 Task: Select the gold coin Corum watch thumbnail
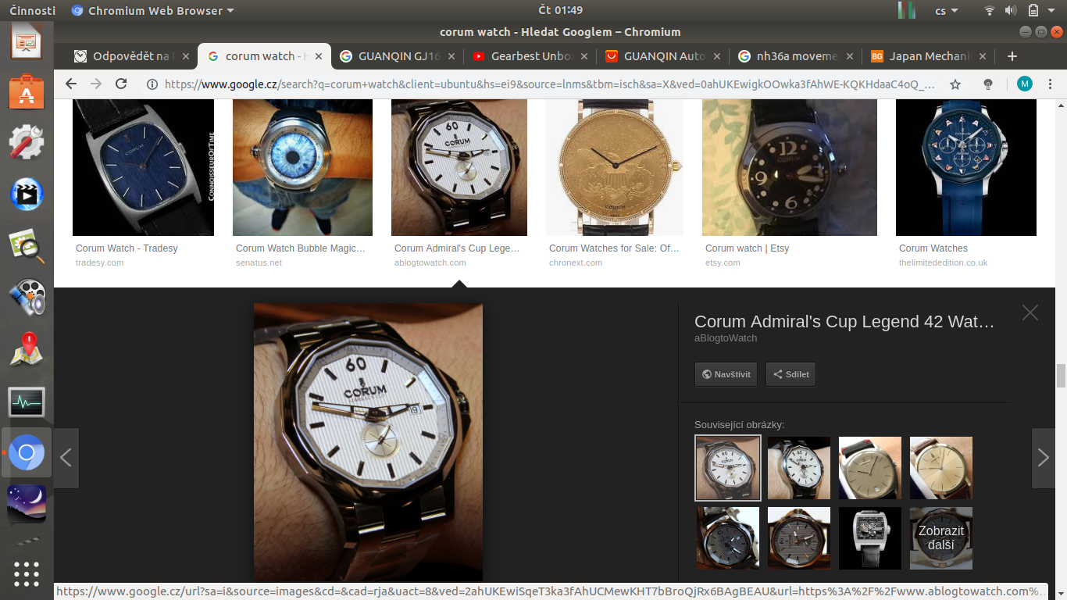pyautogui.click(x=615, y=167)
